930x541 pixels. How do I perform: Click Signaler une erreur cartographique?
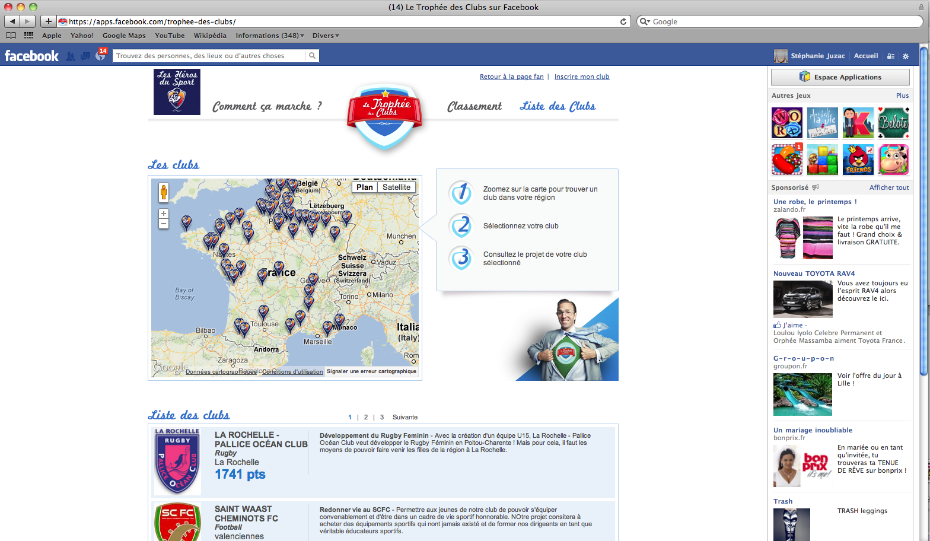[x=372, y=371]
